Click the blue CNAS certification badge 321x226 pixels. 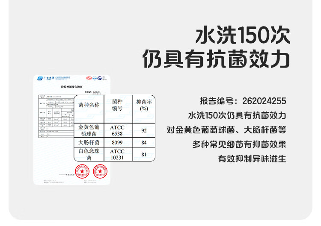99,78
